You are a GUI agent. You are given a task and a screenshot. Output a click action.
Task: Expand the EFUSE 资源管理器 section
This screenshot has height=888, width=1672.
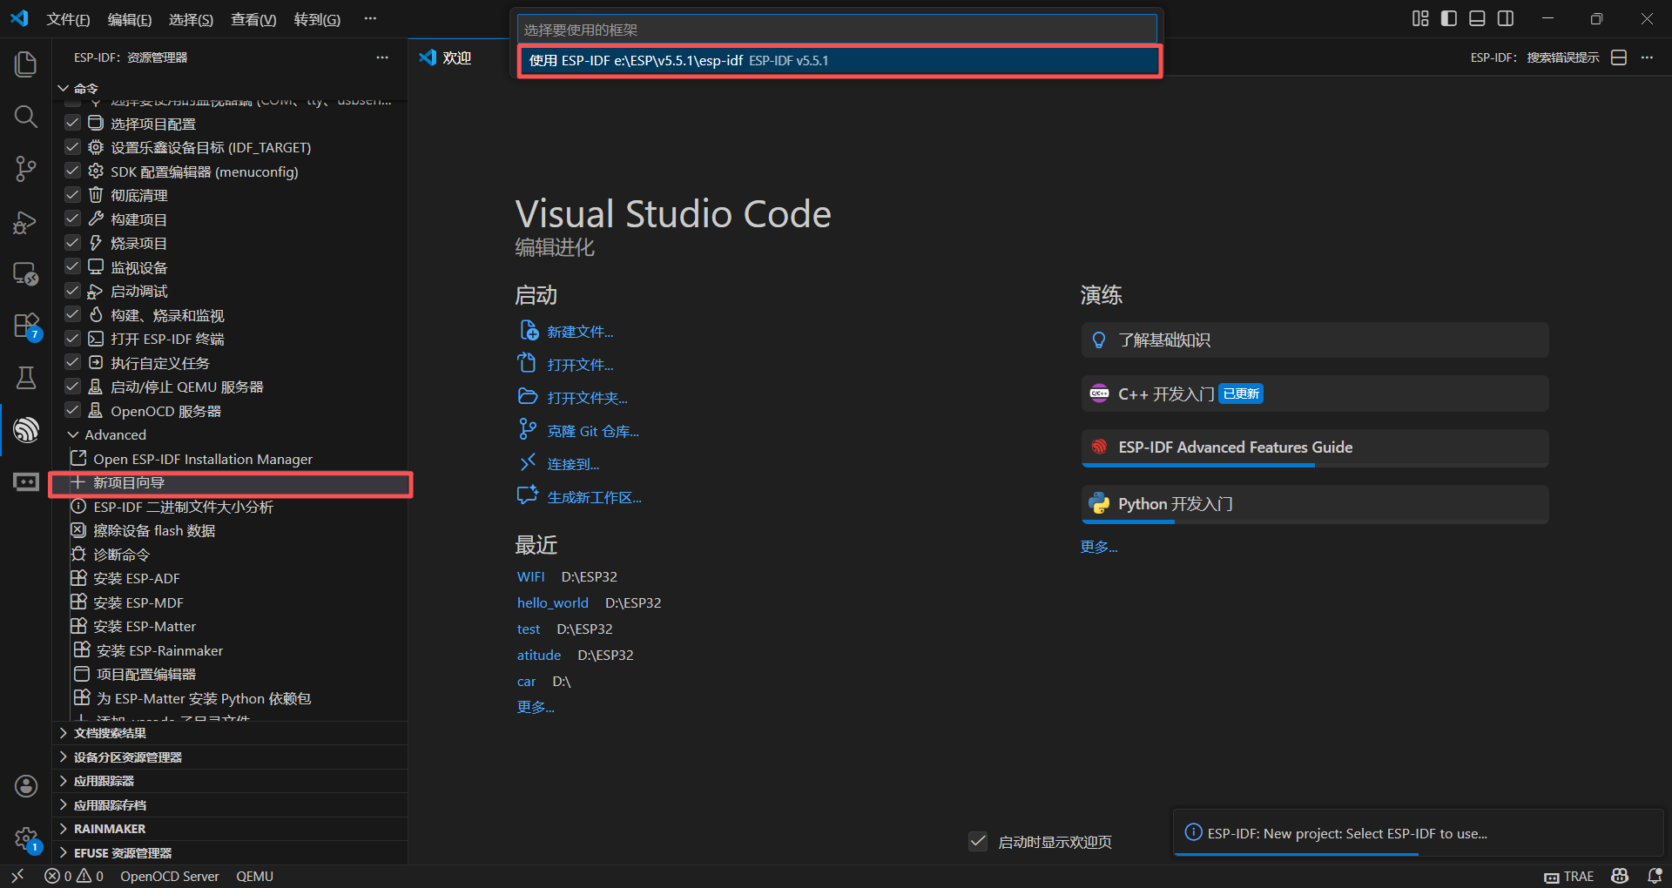(x=231, y=853)
